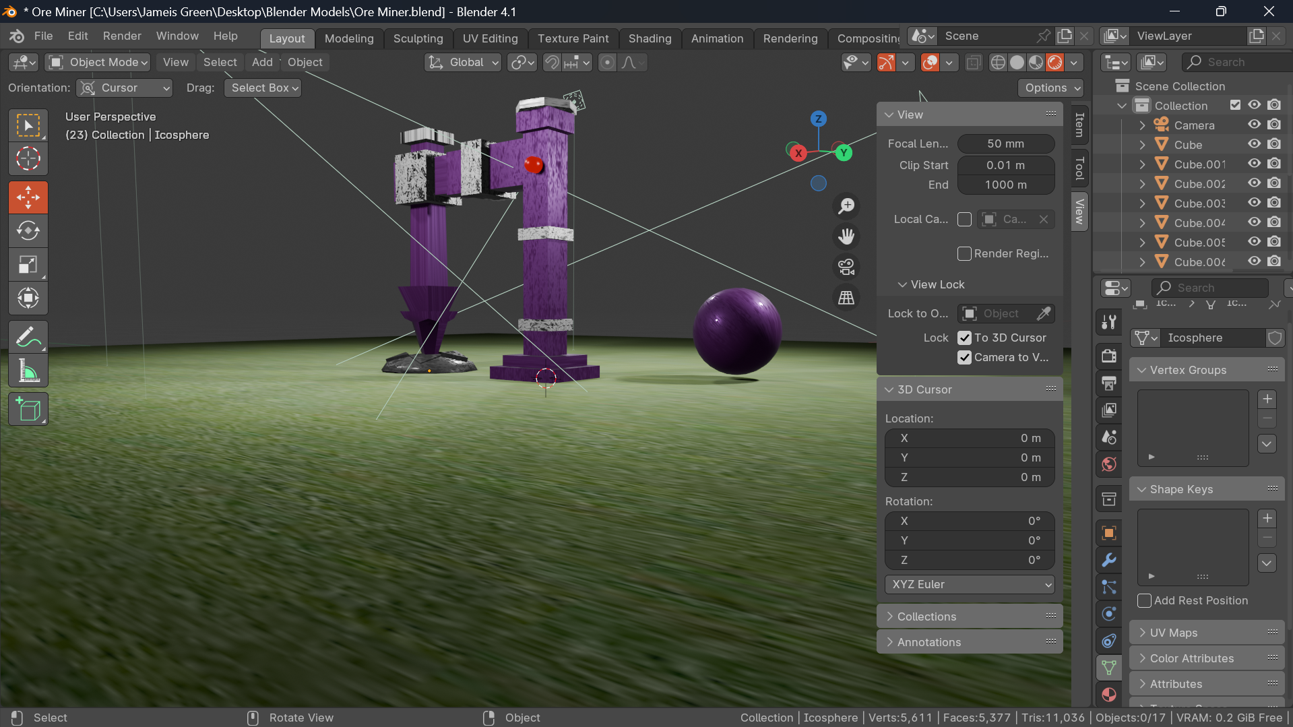Open the XYZ Euler rotation mode dropdown
Screen dimensions: 1293x727
coord(970,584)
